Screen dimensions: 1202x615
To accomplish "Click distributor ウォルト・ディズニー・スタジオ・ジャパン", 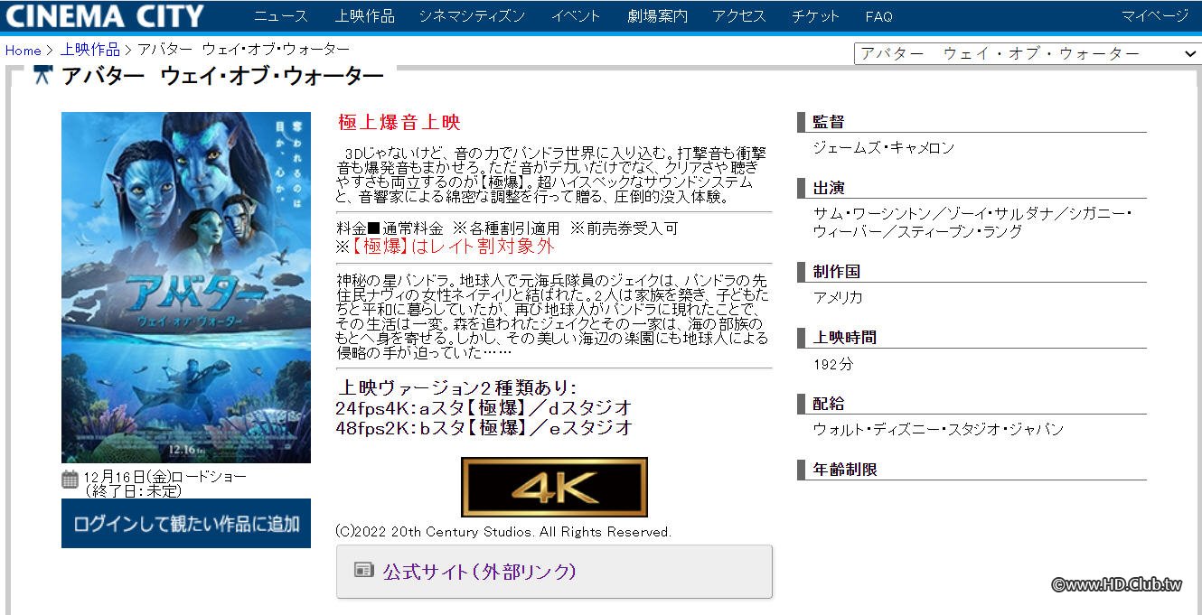I will click(x=938, y=430).
